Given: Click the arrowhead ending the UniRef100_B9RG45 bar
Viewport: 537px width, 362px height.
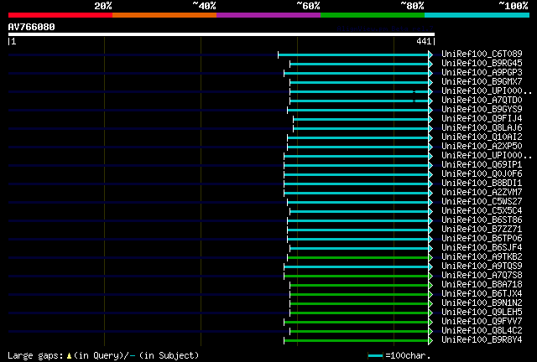Looking at the screenshot, I should (430, 64).
